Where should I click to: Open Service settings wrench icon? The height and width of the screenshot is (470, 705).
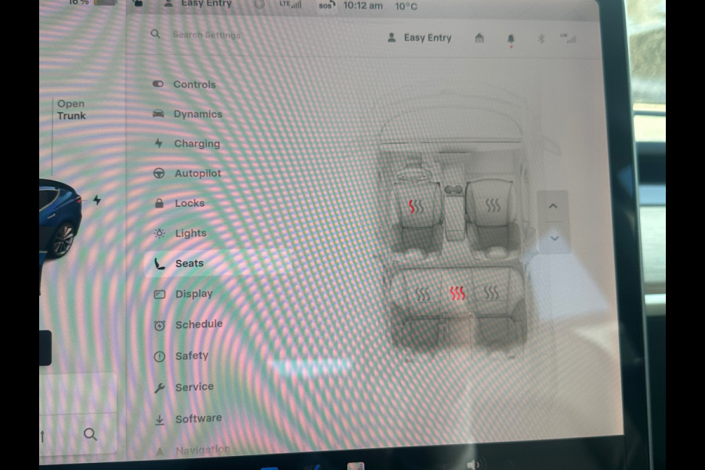tap(159, 386)
